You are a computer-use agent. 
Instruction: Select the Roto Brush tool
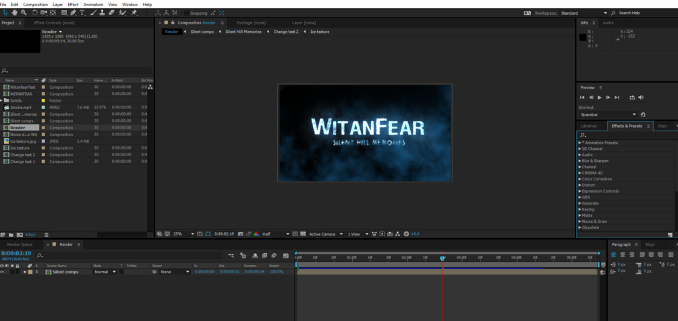pos(122,13)
